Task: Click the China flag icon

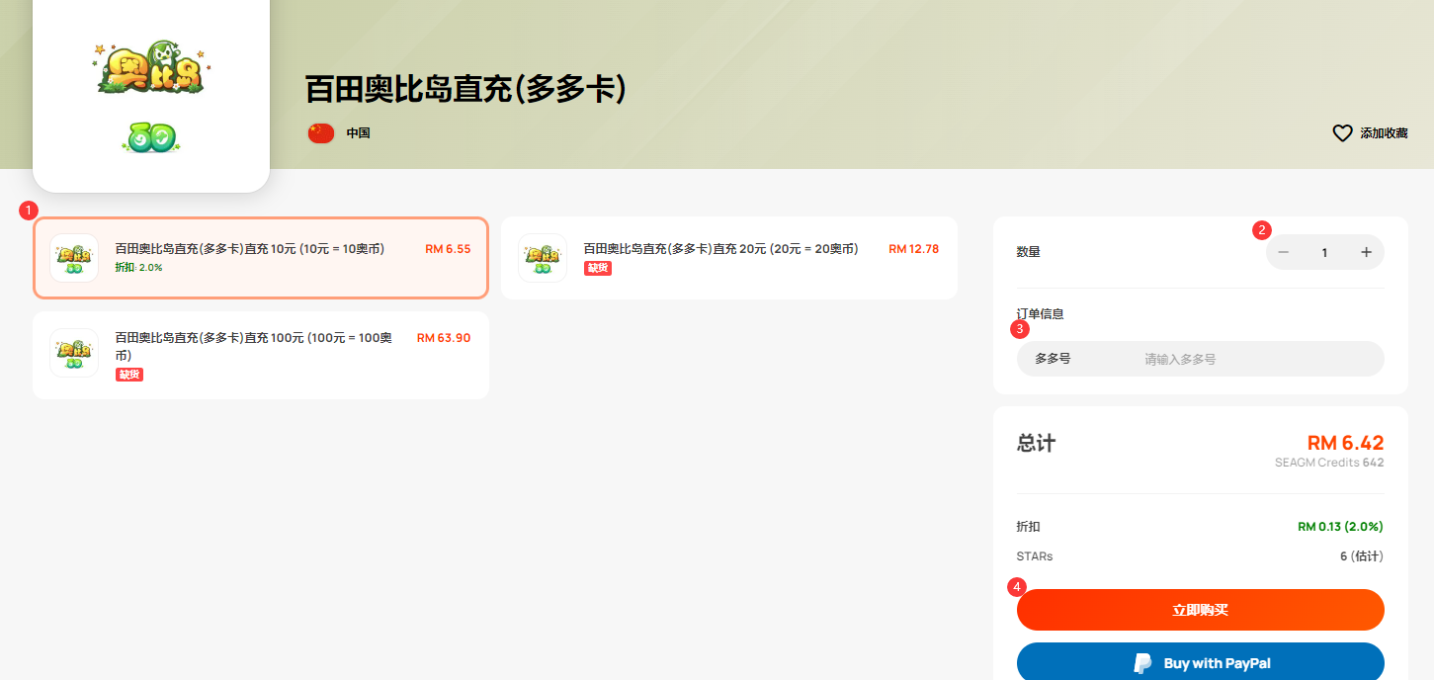Action: [x=321, y=133]
